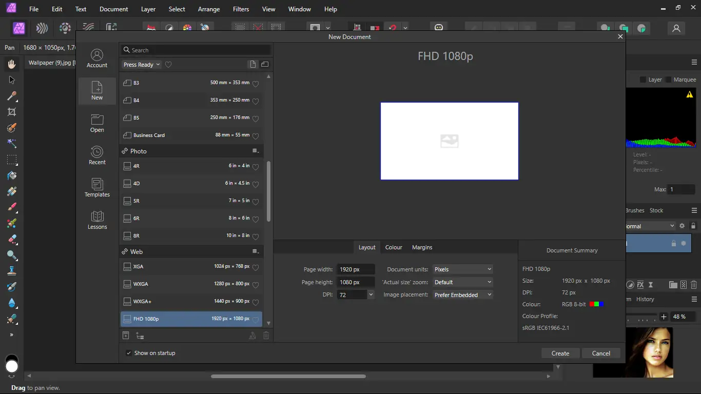Enable the Marquee checkbox
This screenshot has height=394, width=701.
pyautogui.click(x=668, y=80)
